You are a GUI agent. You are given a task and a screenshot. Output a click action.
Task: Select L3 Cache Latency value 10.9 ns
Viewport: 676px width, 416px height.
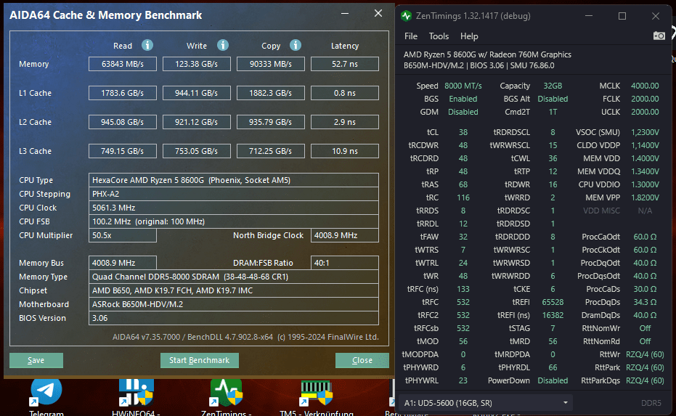pyautogui.click(x=345, y=151)
